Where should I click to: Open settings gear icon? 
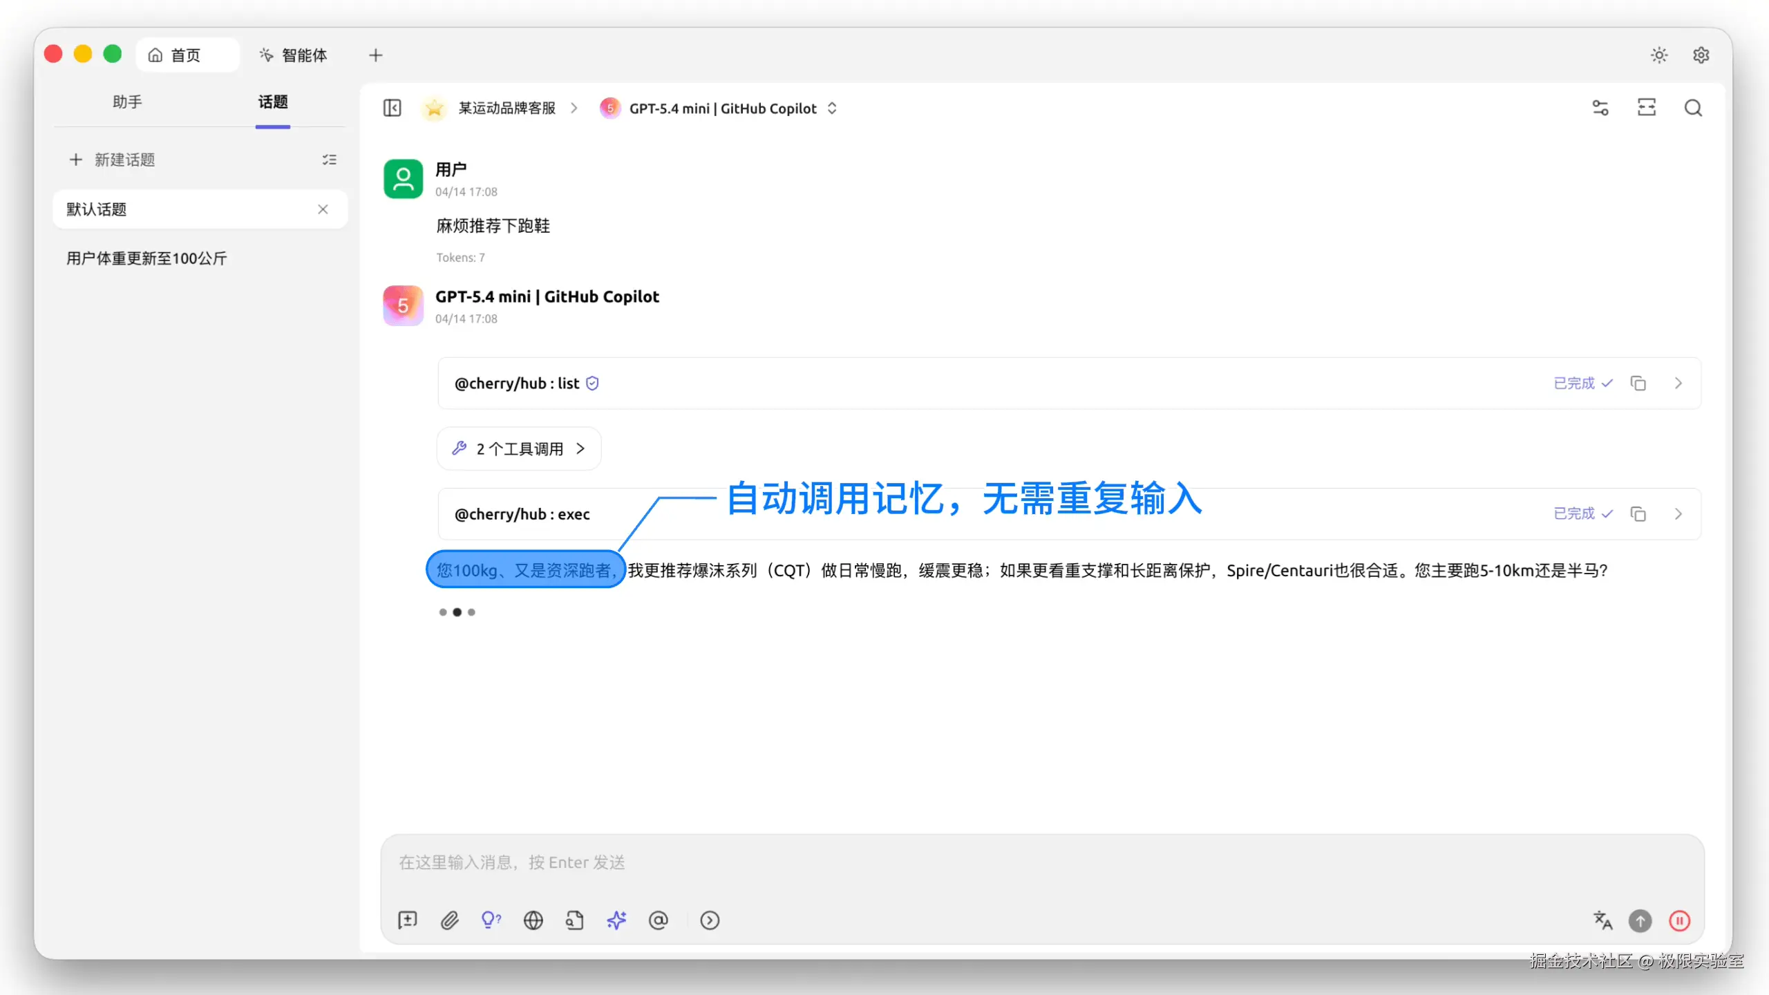(1701, 55)
